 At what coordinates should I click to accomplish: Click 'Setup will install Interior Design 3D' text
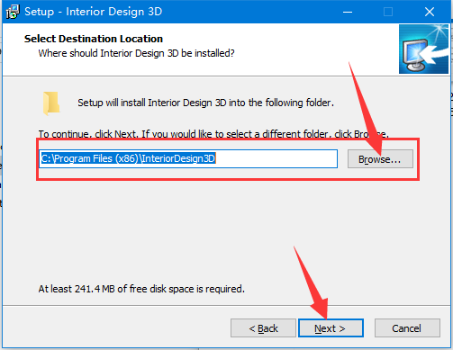point(205,103)
